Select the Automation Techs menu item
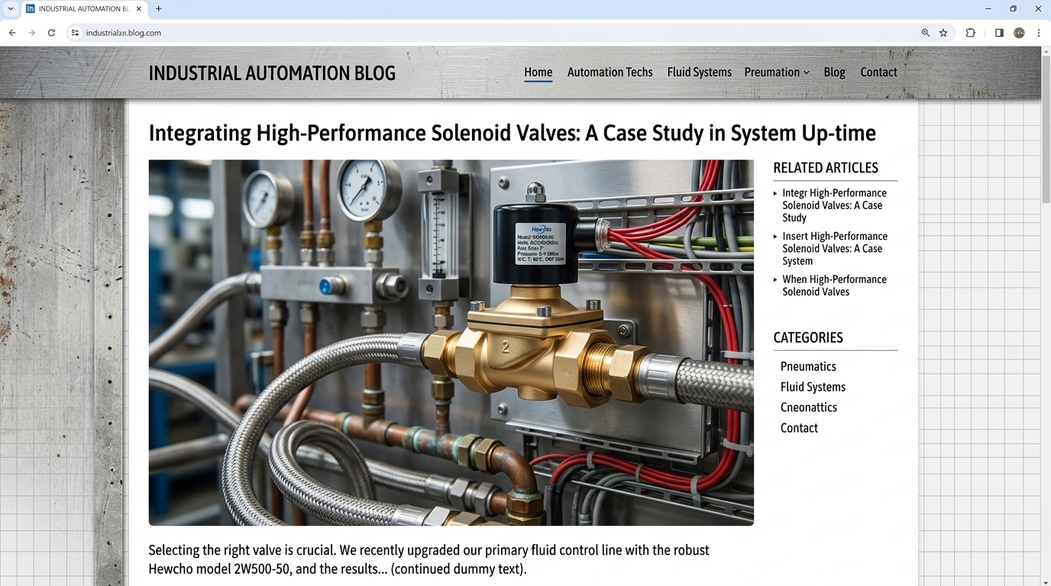This screenshot has height=586, width=1051. (x=610, y=72)
